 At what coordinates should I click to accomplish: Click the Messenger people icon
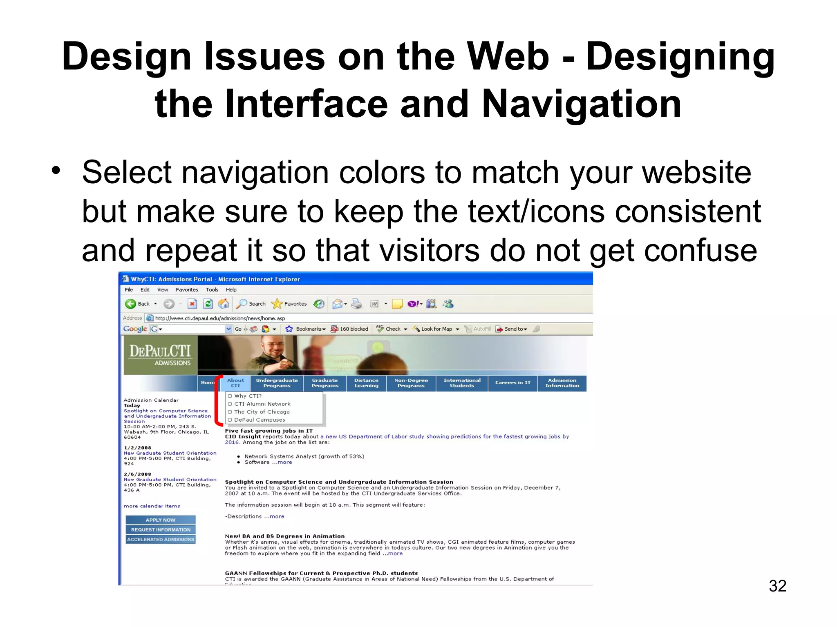click(x=448, y=304)
